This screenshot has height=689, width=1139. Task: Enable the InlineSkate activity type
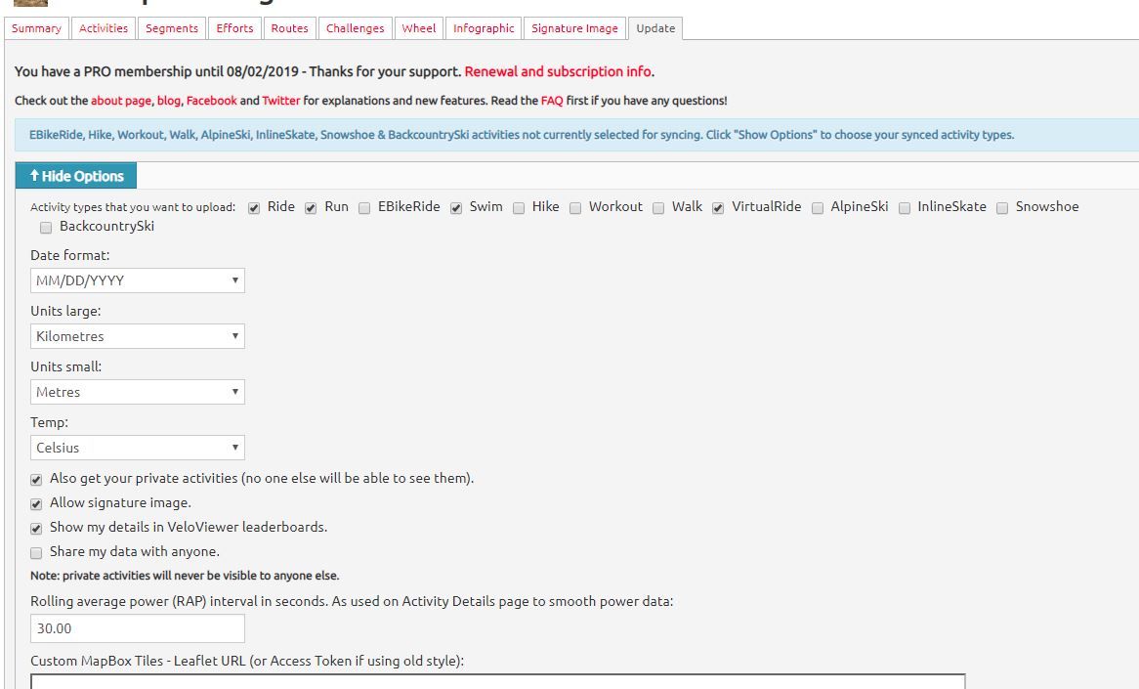point(905,208)
